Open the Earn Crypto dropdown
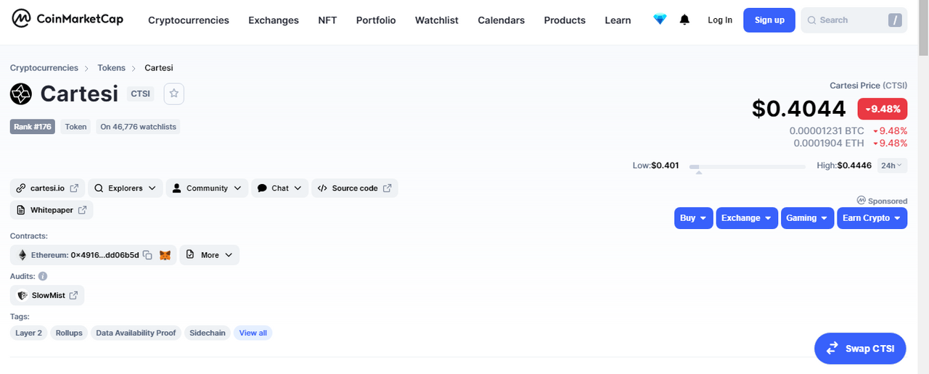Screen dimensions: 929x374 pyautogui.click(x=872, y=218)
